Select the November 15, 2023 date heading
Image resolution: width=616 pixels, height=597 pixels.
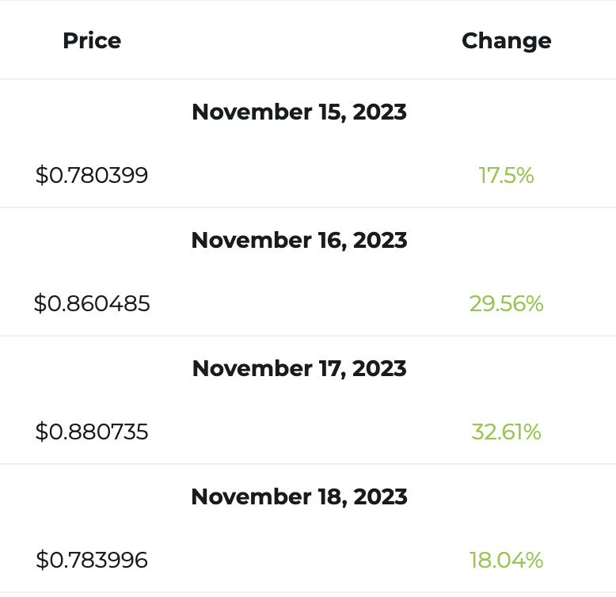click(x=299, y=112)
